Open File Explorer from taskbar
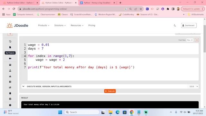 coord(110,112)
